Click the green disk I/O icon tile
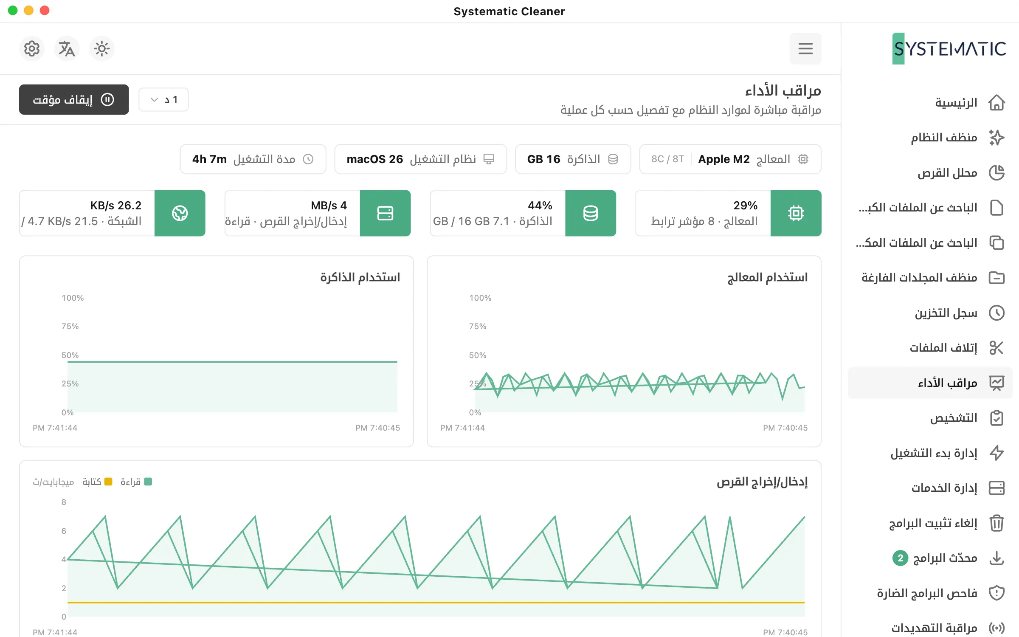Image resolution: width=1019 pixels, height=637 pixels. click(385, 213)
